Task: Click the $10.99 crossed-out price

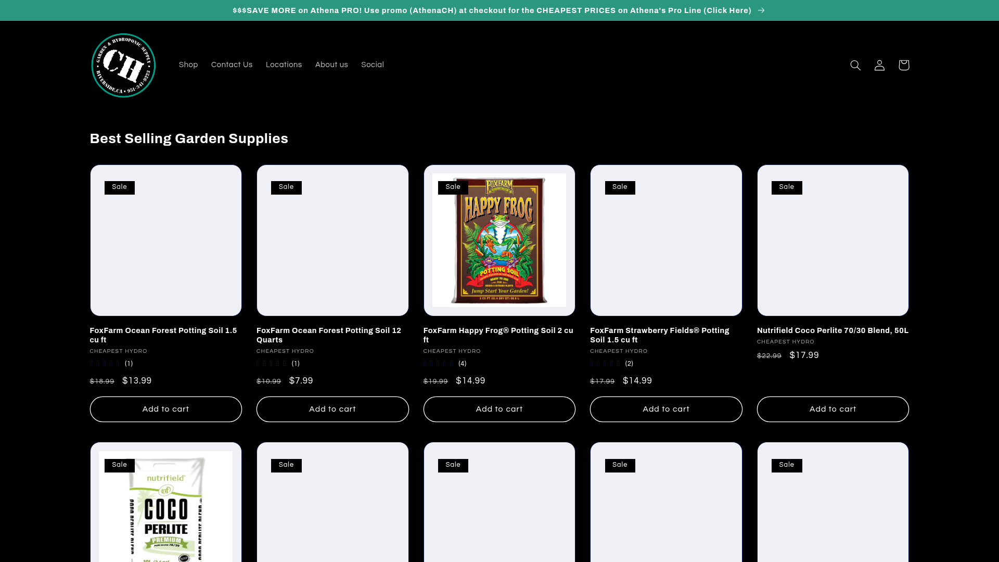Action: tap(269, 381)
